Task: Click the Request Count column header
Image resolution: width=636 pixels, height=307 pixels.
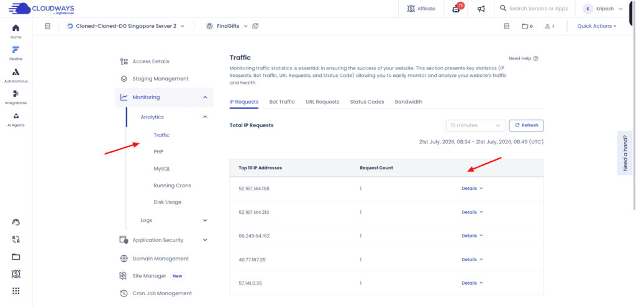Action: 376,167
